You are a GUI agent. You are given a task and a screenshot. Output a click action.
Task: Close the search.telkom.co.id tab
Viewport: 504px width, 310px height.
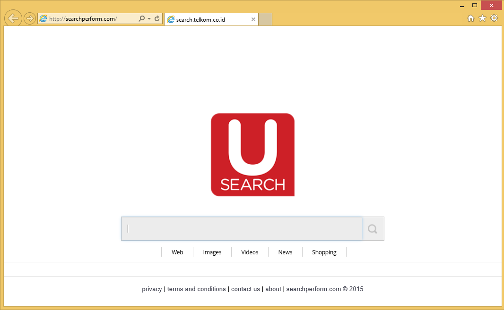pos(253,19)
